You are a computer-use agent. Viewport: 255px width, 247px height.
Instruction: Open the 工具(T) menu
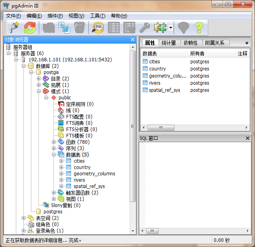[98, 16]
